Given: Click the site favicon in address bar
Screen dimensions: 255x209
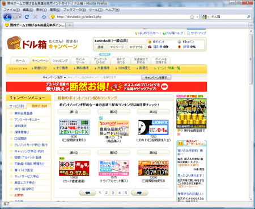Looking at the screenshot, I should (x=53, y=17).
